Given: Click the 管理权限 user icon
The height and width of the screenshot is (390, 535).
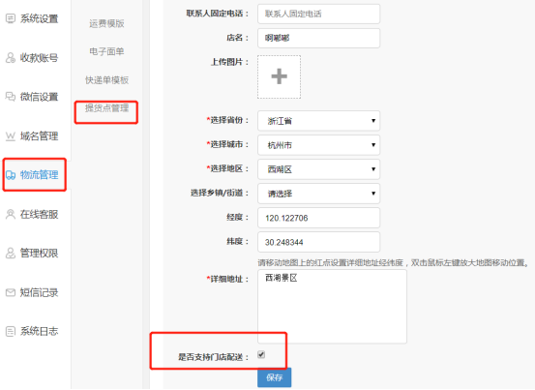Looking at the screenshot, I should (x=11, y=254).
